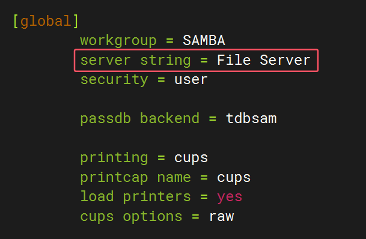Click equals sign on passdb backend line
366x239 pixels.
(212, 119)
